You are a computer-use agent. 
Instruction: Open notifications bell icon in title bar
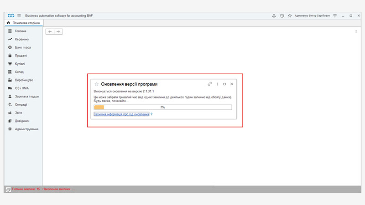point(274,15)
